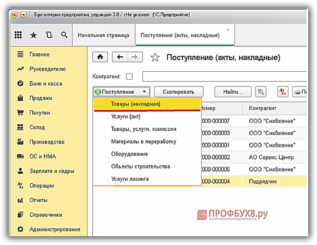Expand the Поступление dropdown button
Image resolution: width=317 pixels, height=245 pixels.
(121, 92)
